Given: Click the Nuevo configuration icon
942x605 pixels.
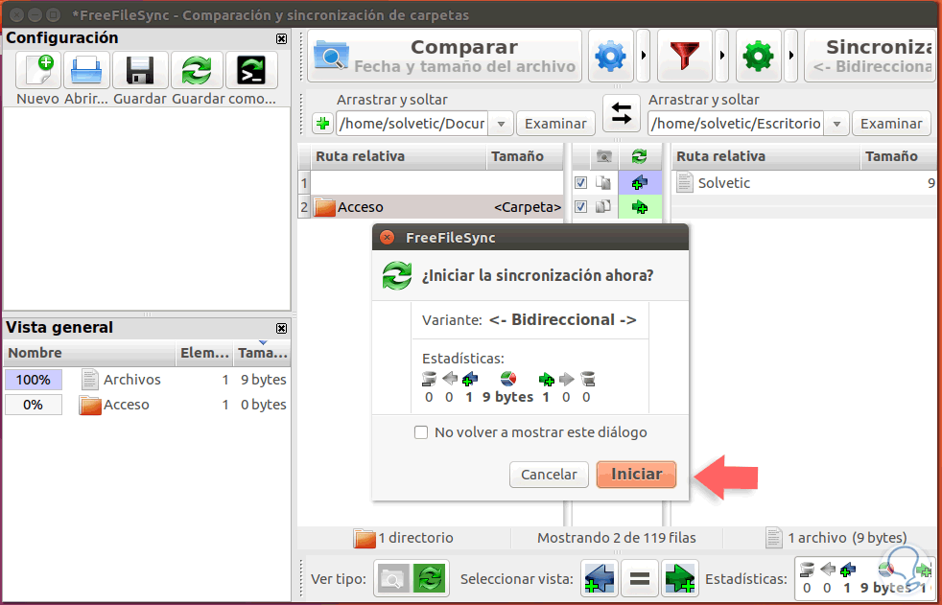Looking at the screenshot, I should 38,70.
